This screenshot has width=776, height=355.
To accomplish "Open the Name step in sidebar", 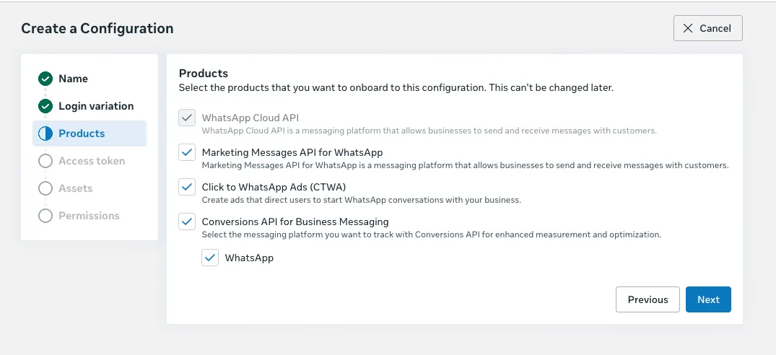I will (x=73, y=79).
